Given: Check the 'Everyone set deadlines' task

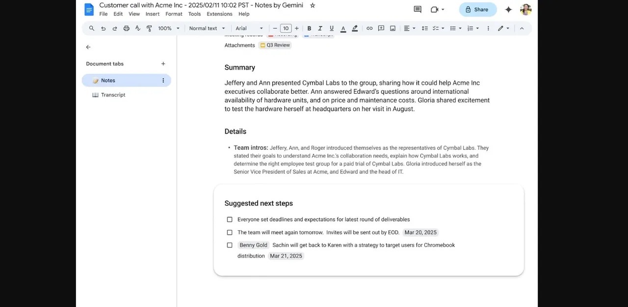Looking at the screenshot, I should pyautogui.click(x=230, y=220).
